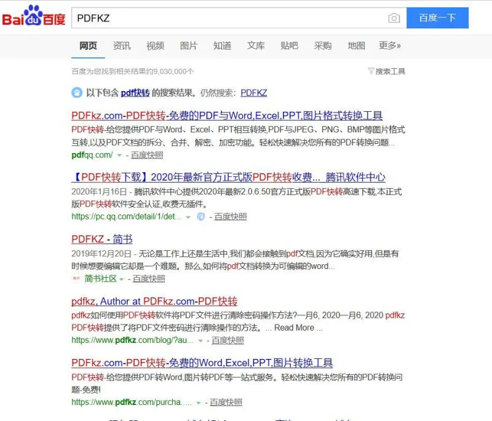Open 百度快照 for 简书 result
492x421 pixels.
point(149,278)
